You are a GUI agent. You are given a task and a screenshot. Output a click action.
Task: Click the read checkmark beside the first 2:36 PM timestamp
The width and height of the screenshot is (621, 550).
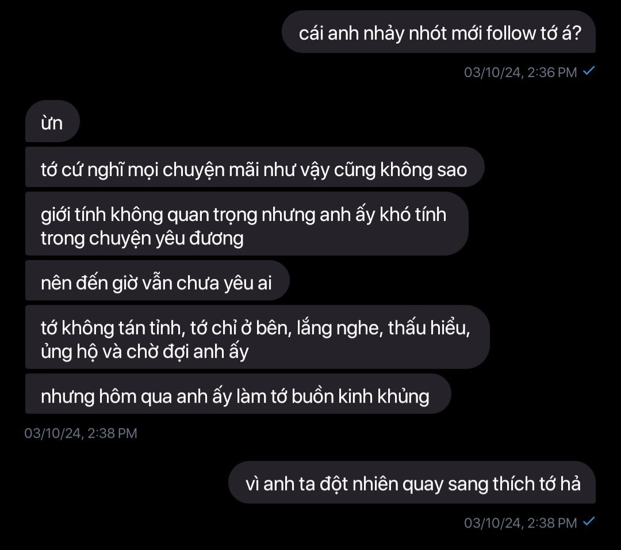tap(589, 71)
